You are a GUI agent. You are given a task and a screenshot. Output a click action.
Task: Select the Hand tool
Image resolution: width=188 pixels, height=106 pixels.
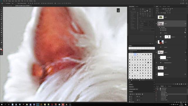click(1, 42)
